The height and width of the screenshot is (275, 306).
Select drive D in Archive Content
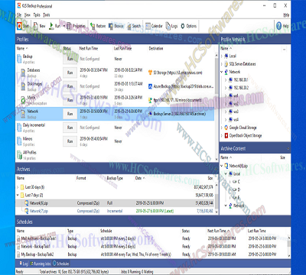tap(237, 189)
